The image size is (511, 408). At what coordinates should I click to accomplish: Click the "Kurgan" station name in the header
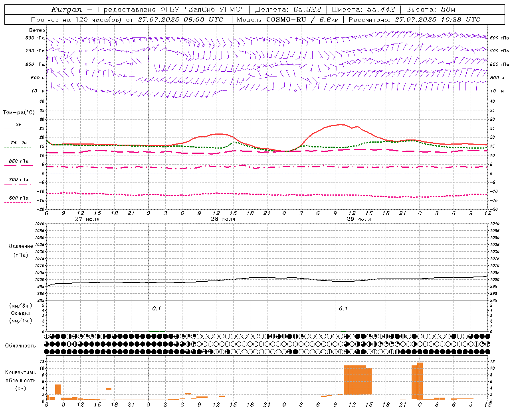click(x=67, y=10)
